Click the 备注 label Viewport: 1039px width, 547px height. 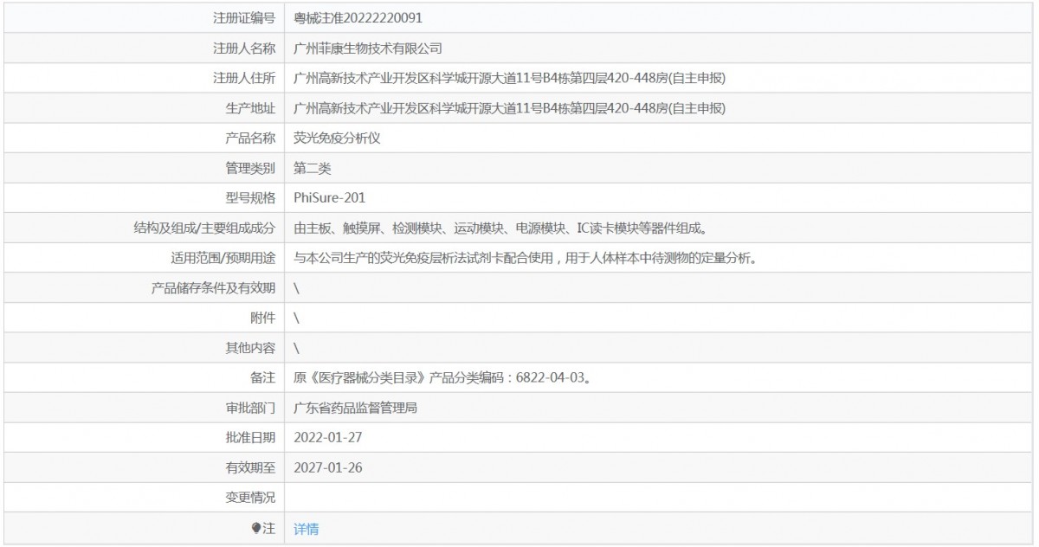[x=263, y=378]
